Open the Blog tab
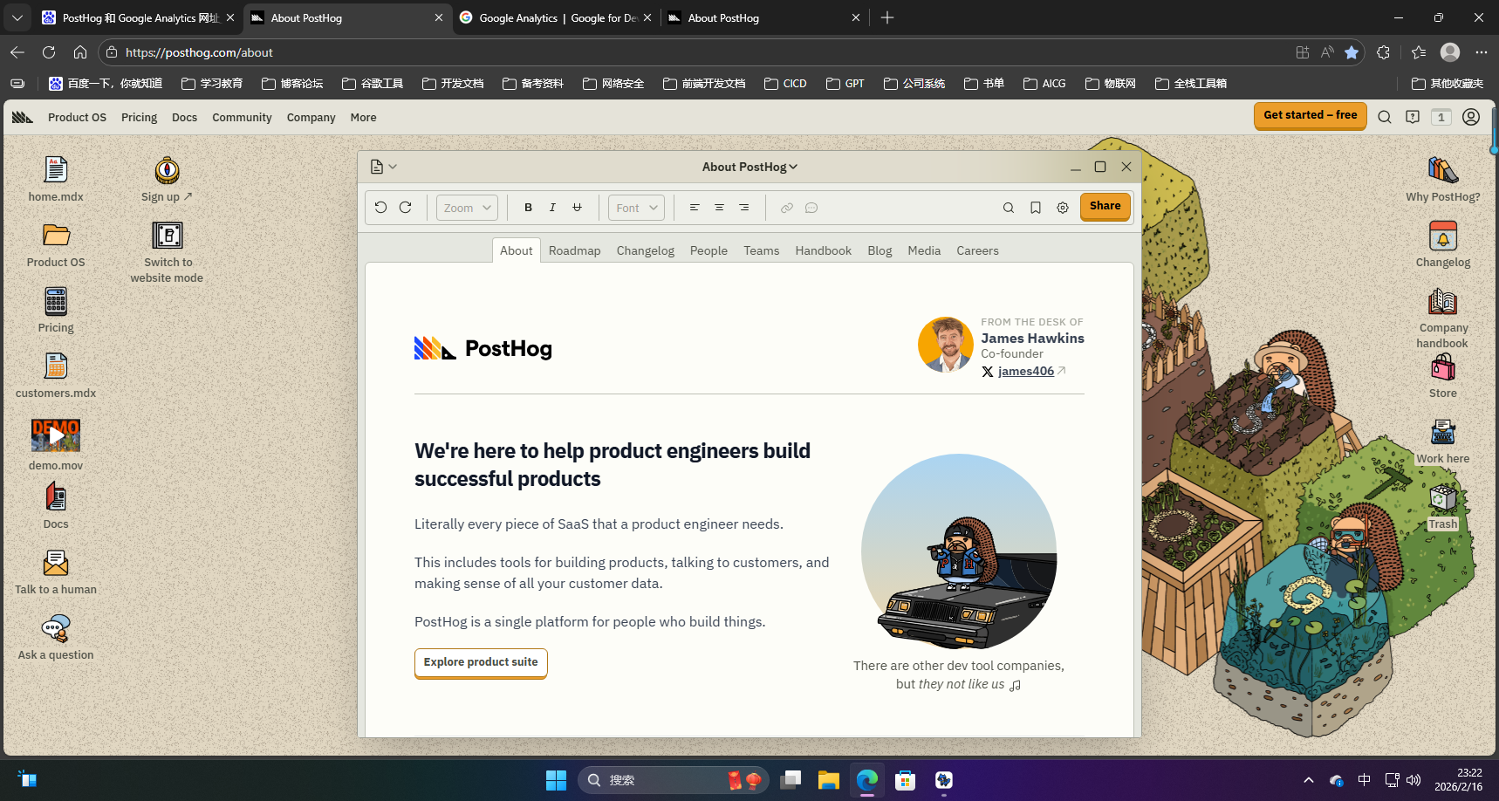 click(880, 250)
